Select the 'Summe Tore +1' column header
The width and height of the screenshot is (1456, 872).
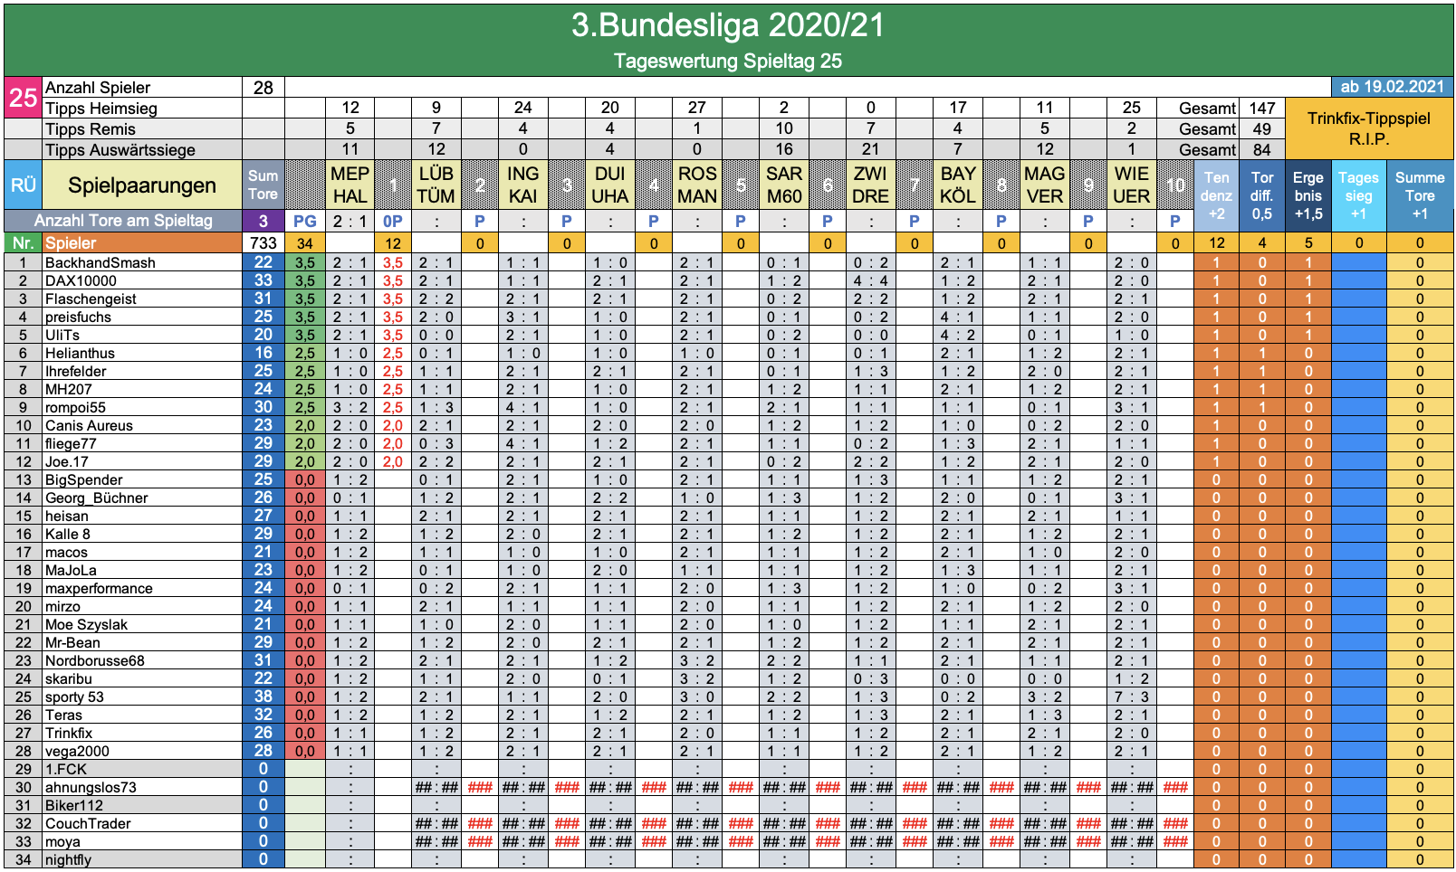click(x=1420, y=196)
